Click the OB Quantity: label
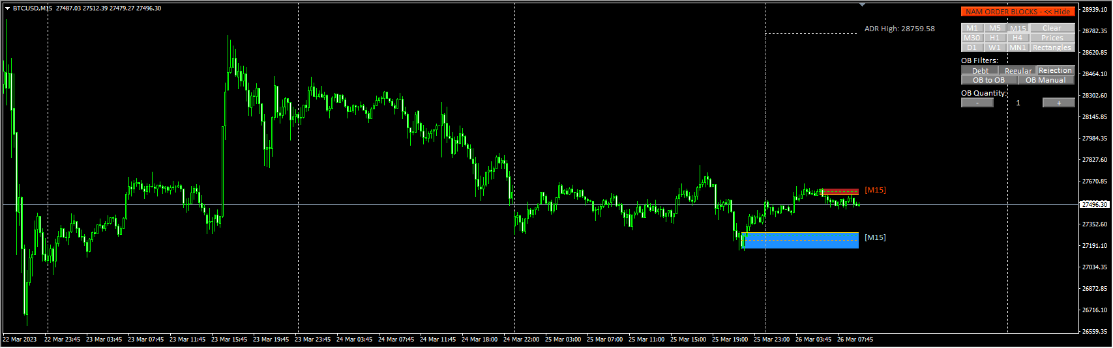The width and height of the screenshot is (1113, 348). point(984,93)
